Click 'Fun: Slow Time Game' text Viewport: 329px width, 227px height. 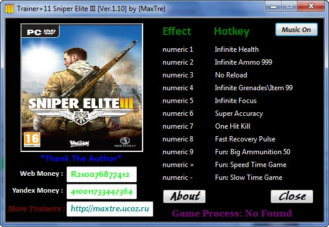point(248,178)
